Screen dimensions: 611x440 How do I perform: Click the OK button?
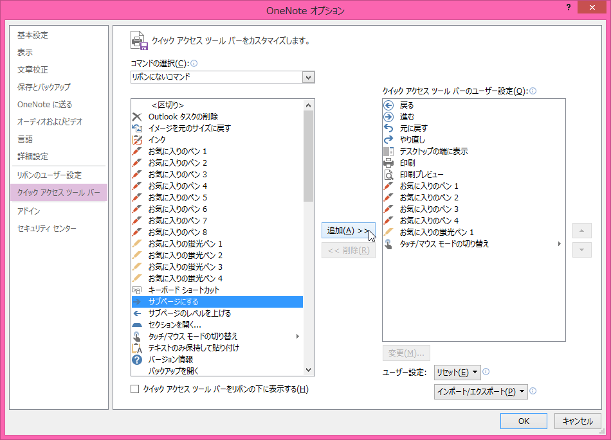point(524,421)
